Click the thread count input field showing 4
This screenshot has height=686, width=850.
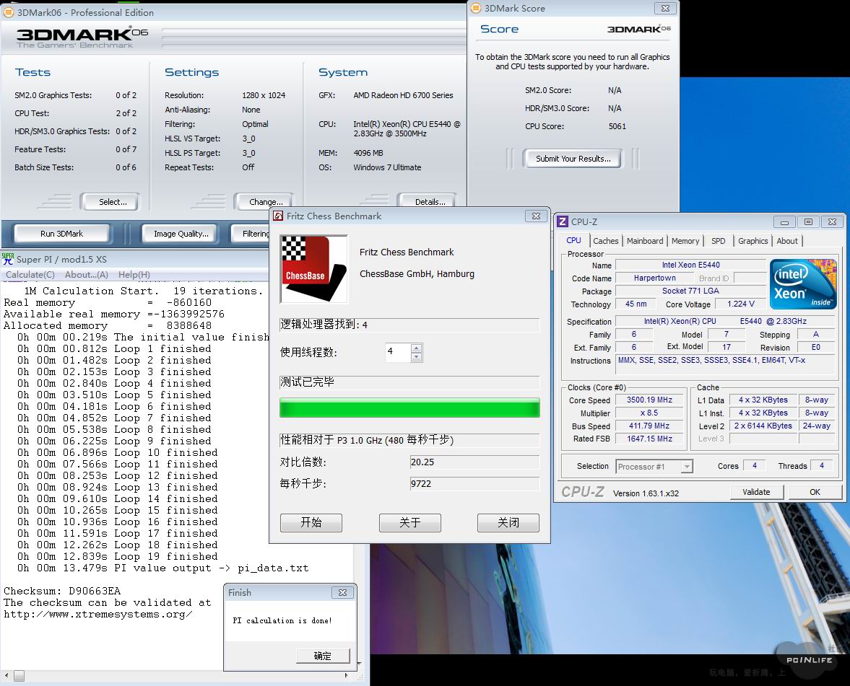click(x=398, y=353)
